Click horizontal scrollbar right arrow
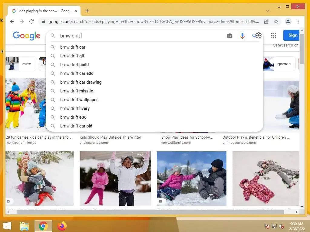This screenshot has width=310, height=232. (297, 212)
